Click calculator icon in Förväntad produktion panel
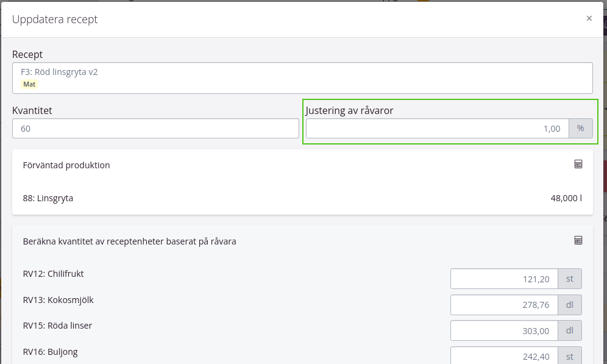Screen dimensions: 607x364 [578, 164]
